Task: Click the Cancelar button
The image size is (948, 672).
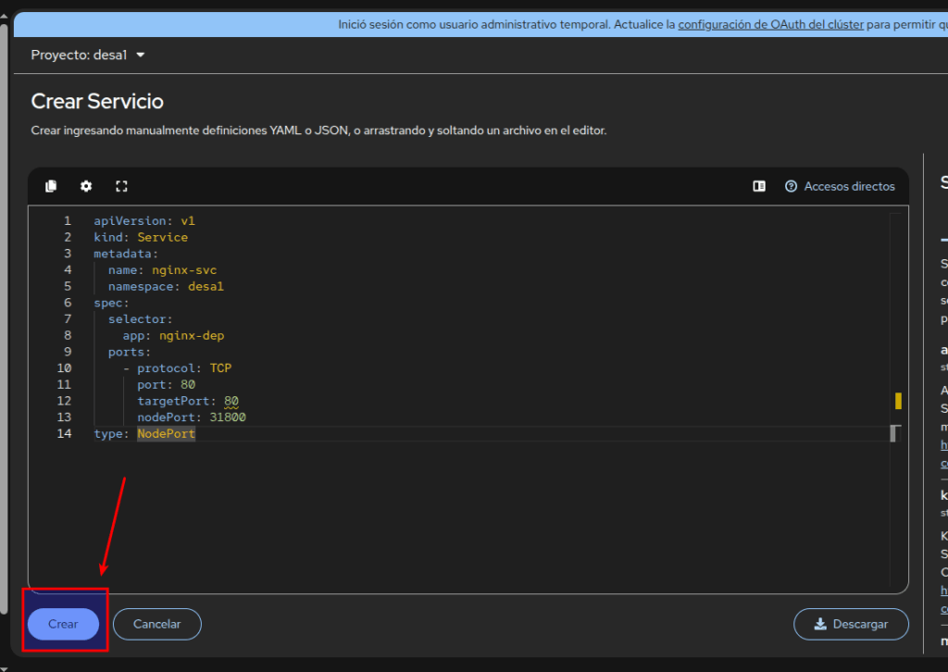Action: coord(156,624)
